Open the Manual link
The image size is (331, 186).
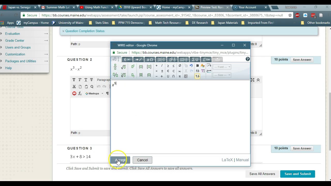point(242,160)
